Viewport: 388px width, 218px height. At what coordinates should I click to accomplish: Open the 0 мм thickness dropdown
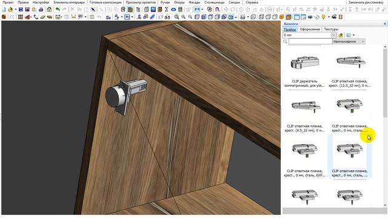point(333,35)
